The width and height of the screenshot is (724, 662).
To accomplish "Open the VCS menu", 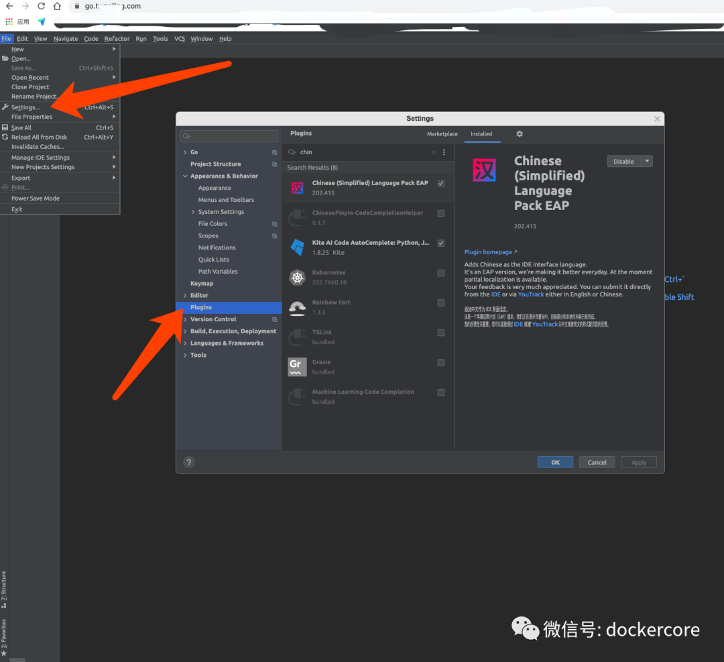I will pos(180,39).
